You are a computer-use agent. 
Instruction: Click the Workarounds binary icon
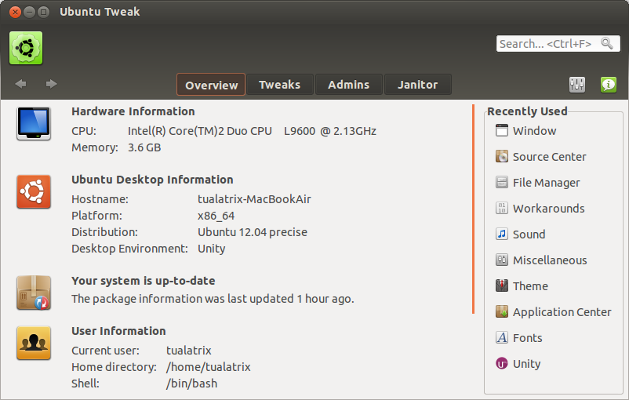(x=502, y=208)
